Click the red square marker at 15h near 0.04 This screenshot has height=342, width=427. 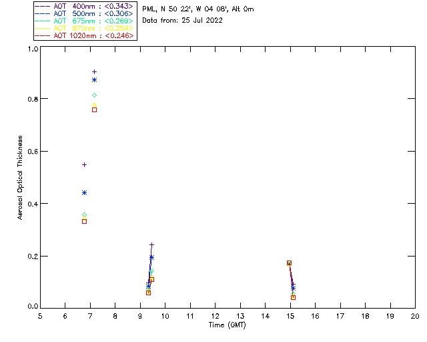(293, 297)
